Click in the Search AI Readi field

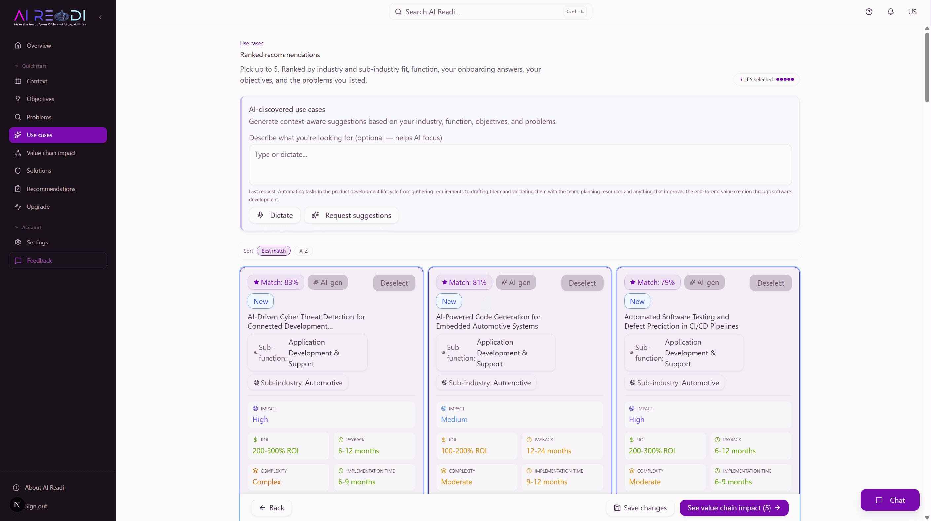click(x=490, y=12)
